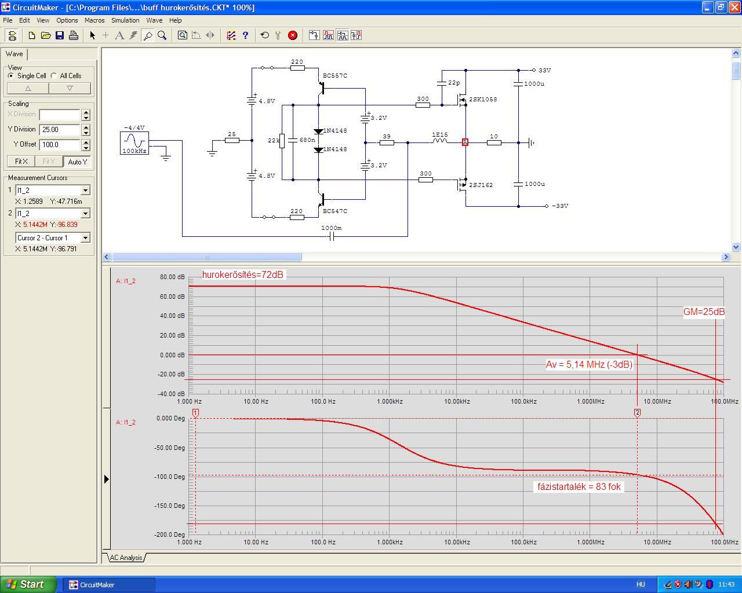Click the up-triangle cell navigation button
Image resolution: width=742 pixels, height=593 pixels.
pos(28,89)
